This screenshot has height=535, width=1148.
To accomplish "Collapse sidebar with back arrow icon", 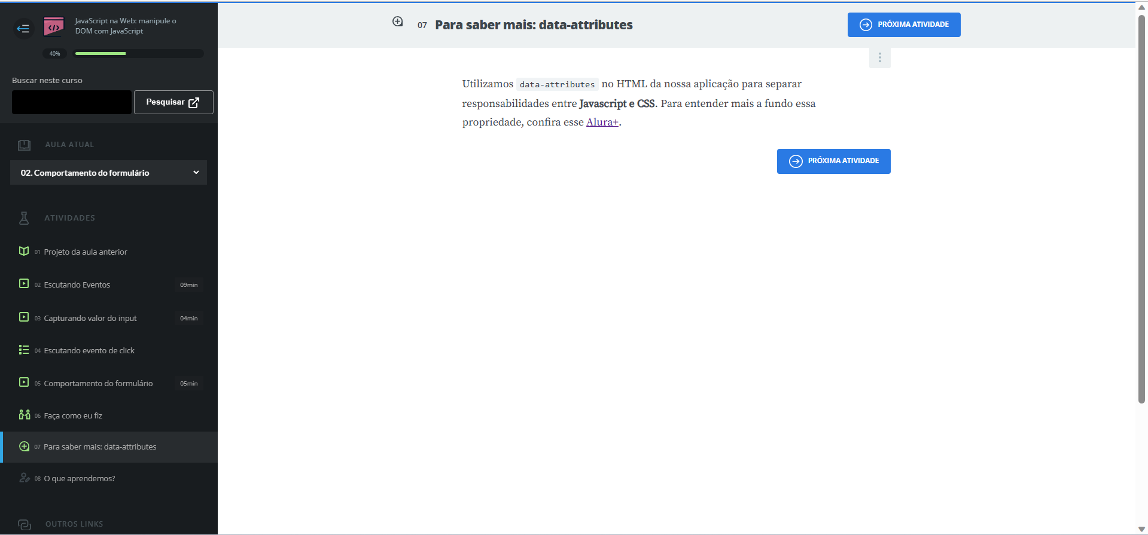I will [x=23, y=28].
